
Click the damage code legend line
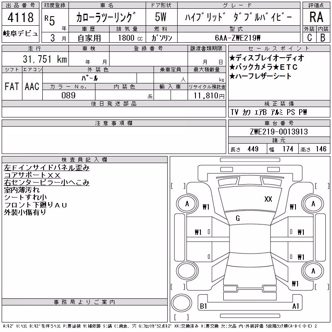(160, 326)
